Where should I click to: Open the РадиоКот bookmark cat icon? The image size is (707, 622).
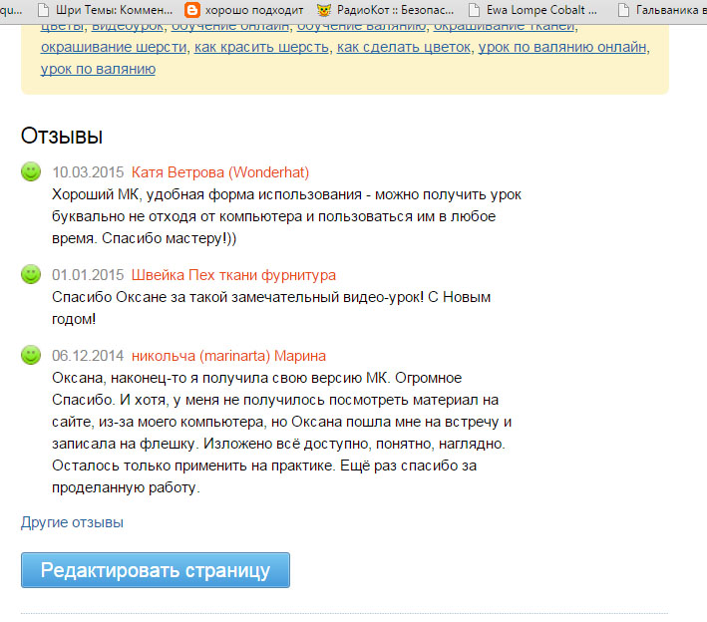tap(324, 10)
